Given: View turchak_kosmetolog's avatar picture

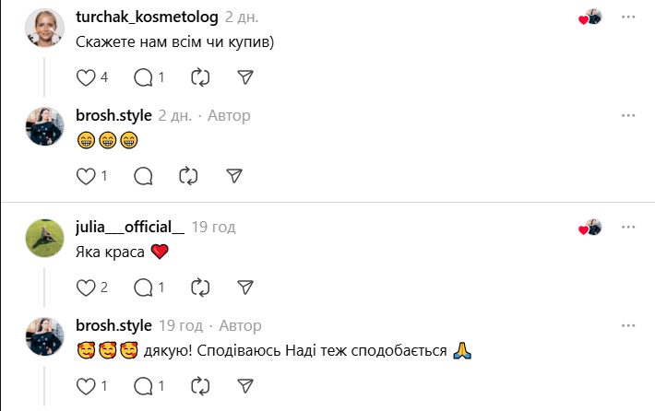Looking at the screenshot, I should 44,29.
